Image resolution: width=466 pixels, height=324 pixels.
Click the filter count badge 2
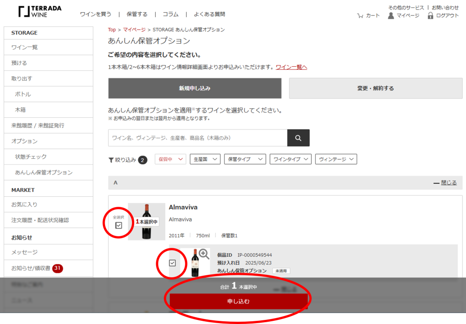point(142,160)
